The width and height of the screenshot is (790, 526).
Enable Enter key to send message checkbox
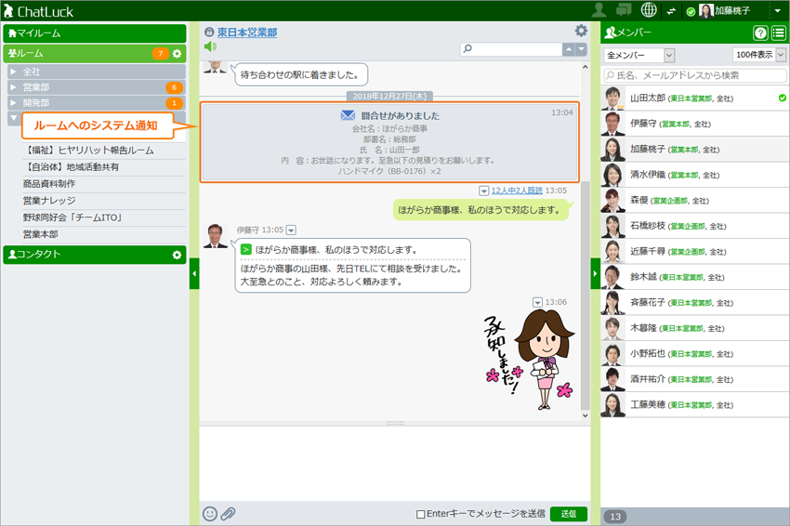click(421, 514)
